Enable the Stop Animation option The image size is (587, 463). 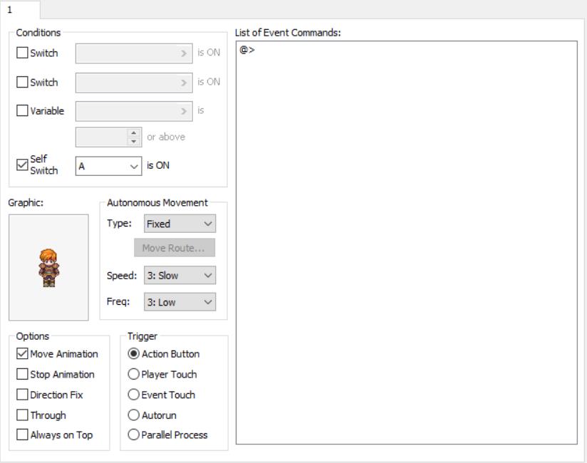point(22,374)
